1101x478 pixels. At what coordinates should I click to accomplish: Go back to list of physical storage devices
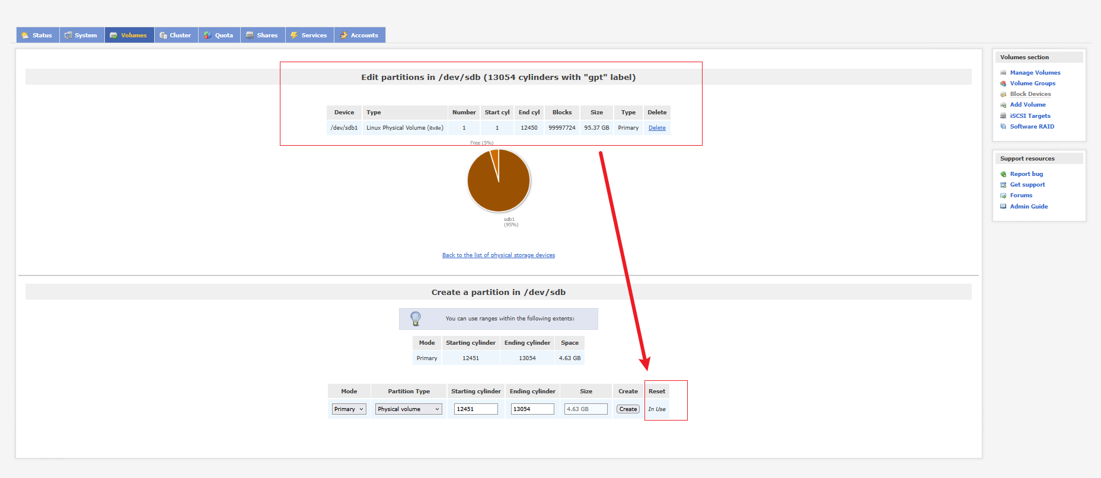499,255
